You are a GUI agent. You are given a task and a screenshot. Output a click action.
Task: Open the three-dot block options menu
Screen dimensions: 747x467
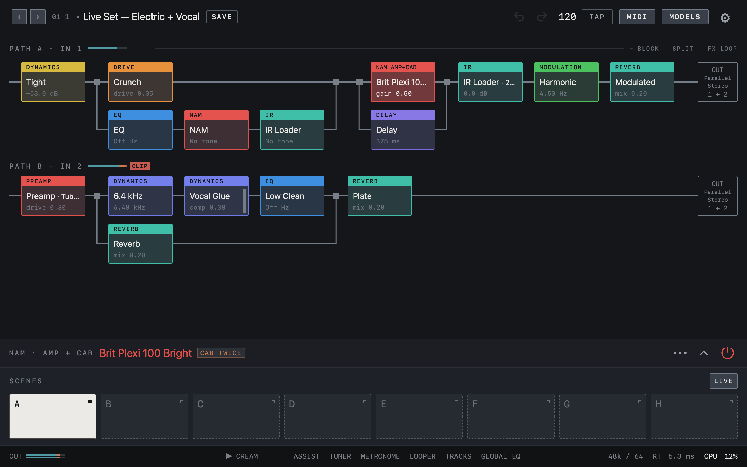[x=680, y=353]
